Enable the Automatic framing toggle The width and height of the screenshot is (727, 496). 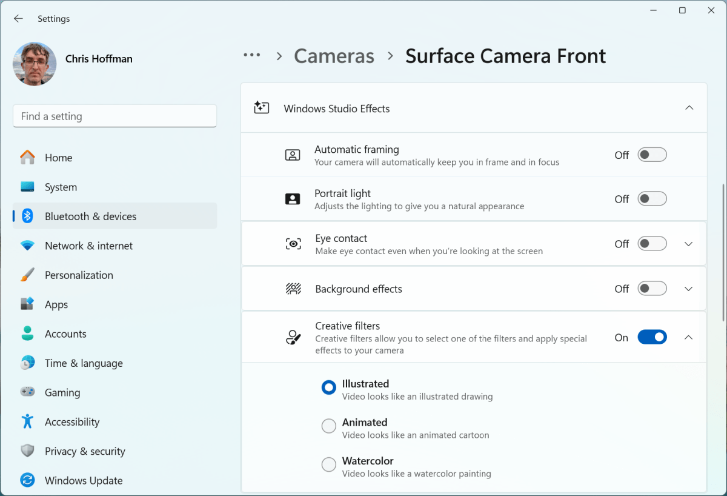click(x=652, y=155)
